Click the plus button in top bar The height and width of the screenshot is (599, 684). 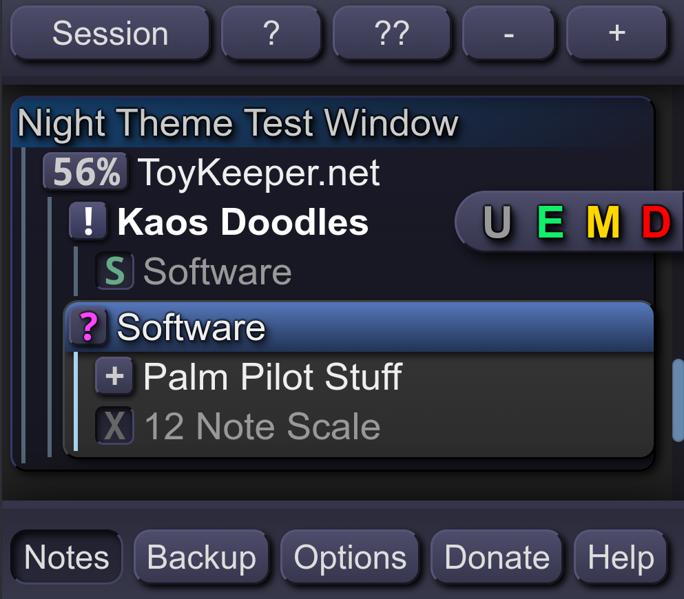pyautogui.click(x=616, y=33)
